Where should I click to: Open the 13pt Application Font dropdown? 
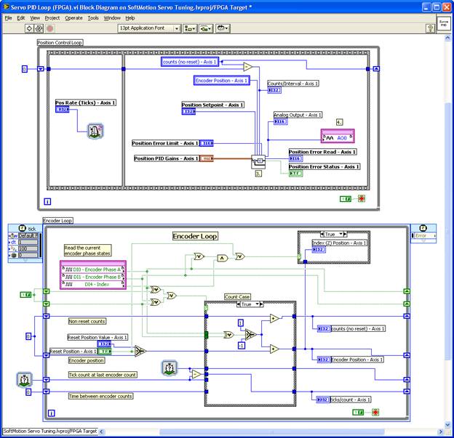point(147,28)
